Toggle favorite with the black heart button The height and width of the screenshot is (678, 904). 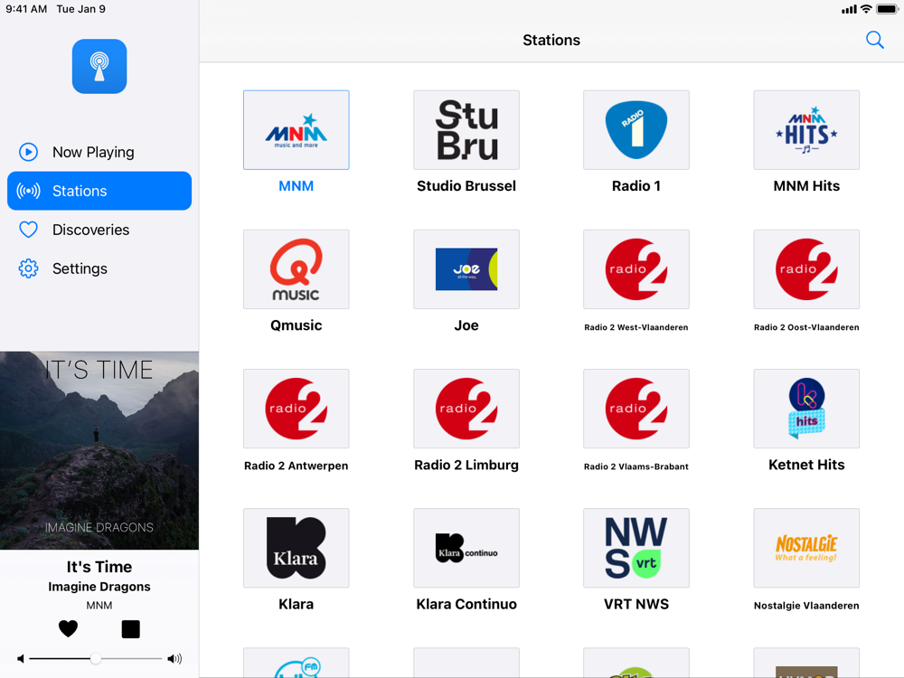[x=68, y=628]
